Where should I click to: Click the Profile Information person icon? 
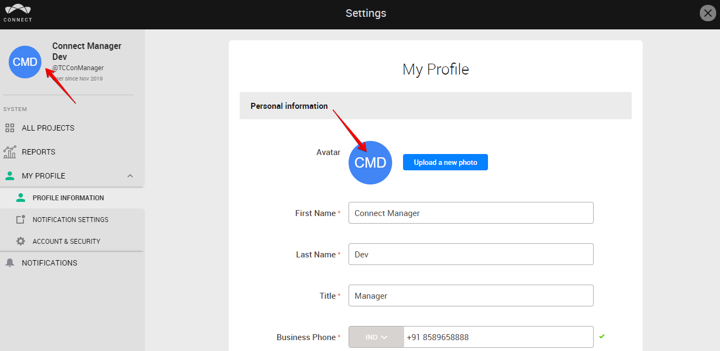point(21,198)
